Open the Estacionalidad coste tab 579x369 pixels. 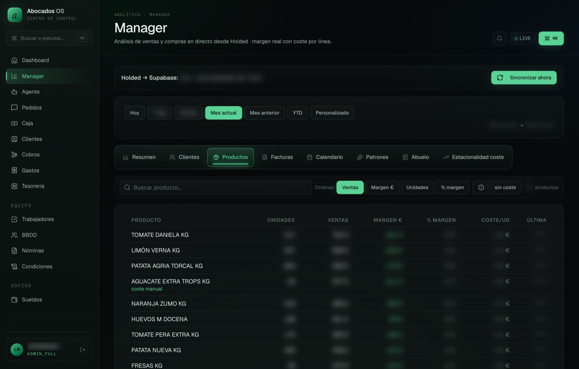pyautogui.click(x=474, y=157)
